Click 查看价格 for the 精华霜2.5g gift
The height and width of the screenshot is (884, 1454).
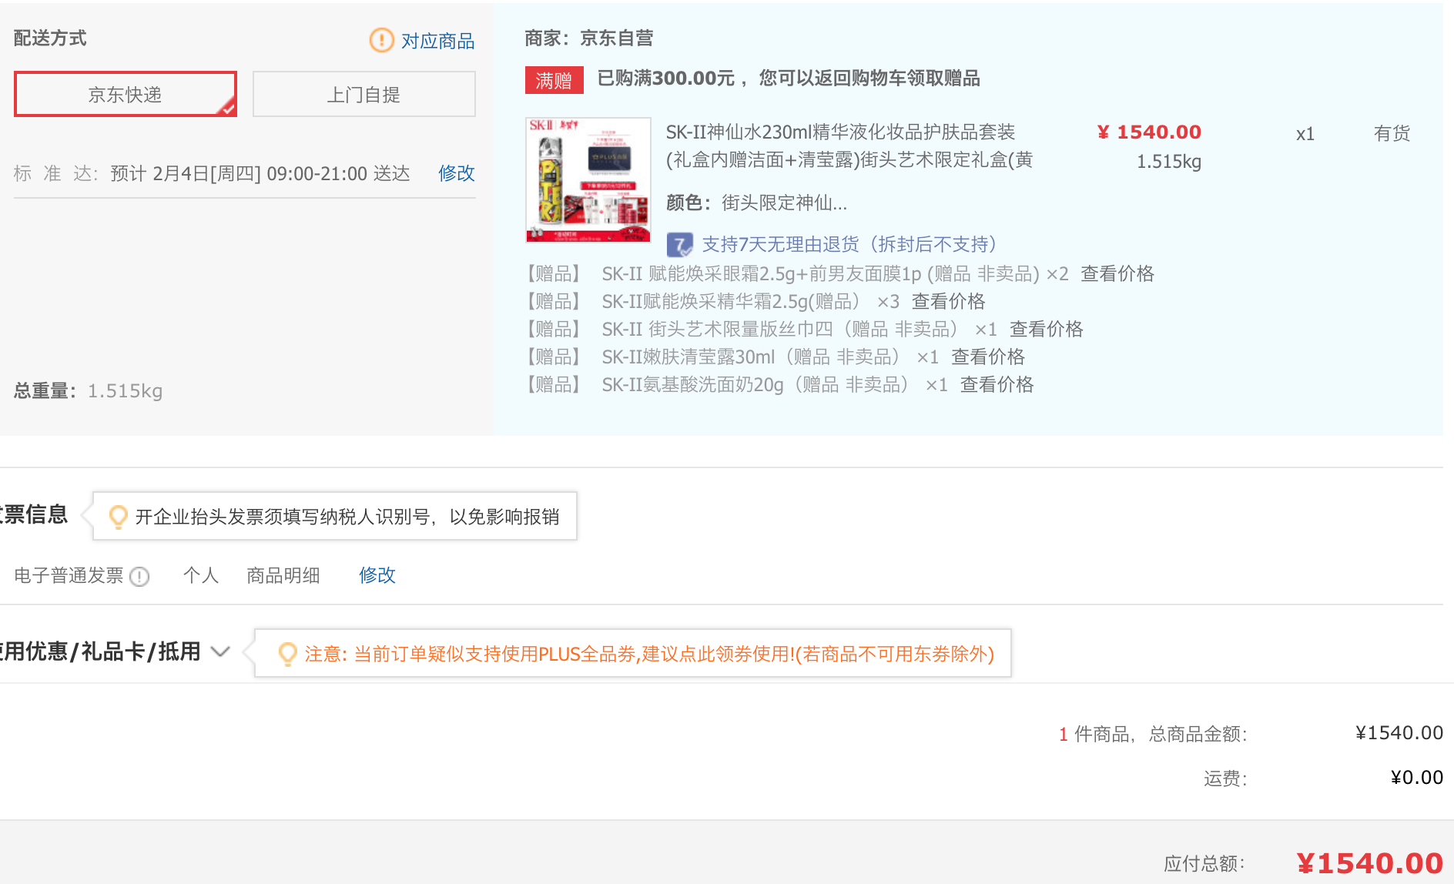(949, 301)
